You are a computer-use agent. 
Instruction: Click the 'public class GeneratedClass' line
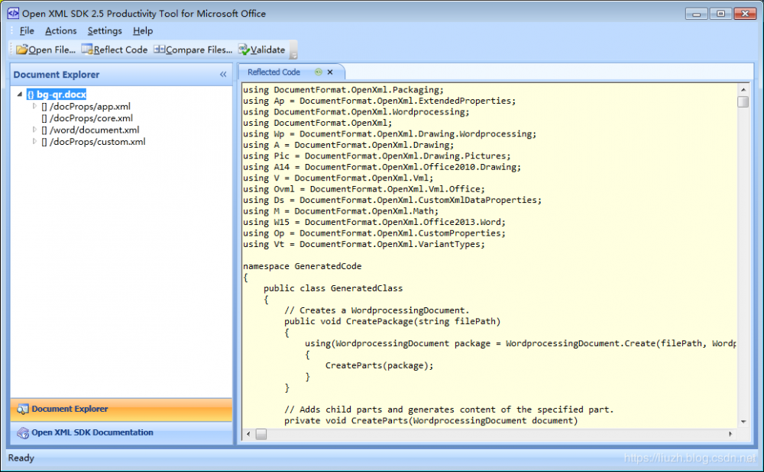click(333, 288)
